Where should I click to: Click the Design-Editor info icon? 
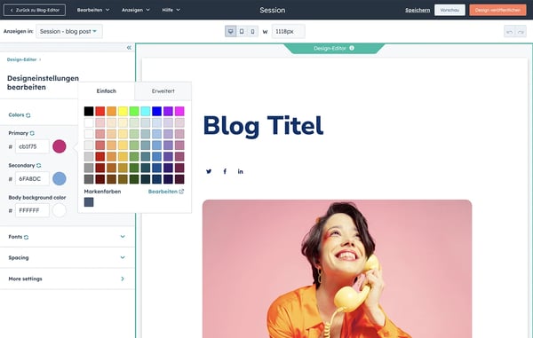[352, 48]
